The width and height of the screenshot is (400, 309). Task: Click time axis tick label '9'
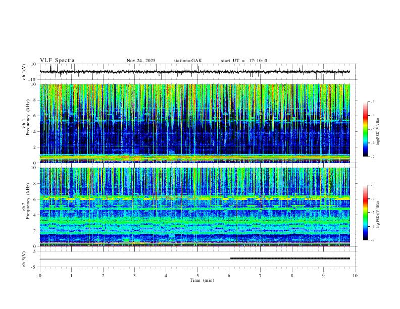[323, 276]
